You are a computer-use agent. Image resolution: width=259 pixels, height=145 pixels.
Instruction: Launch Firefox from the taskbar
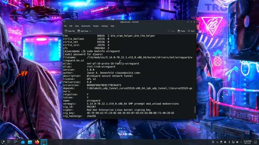click(37, 142)
